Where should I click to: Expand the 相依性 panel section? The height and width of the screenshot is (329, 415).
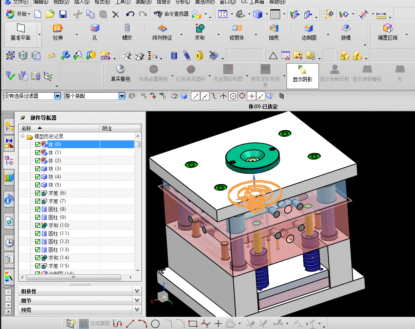pyautogui.click(x=137, y=291)
